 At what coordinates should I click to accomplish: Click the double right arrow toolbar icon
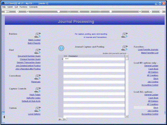coord(90,11)
